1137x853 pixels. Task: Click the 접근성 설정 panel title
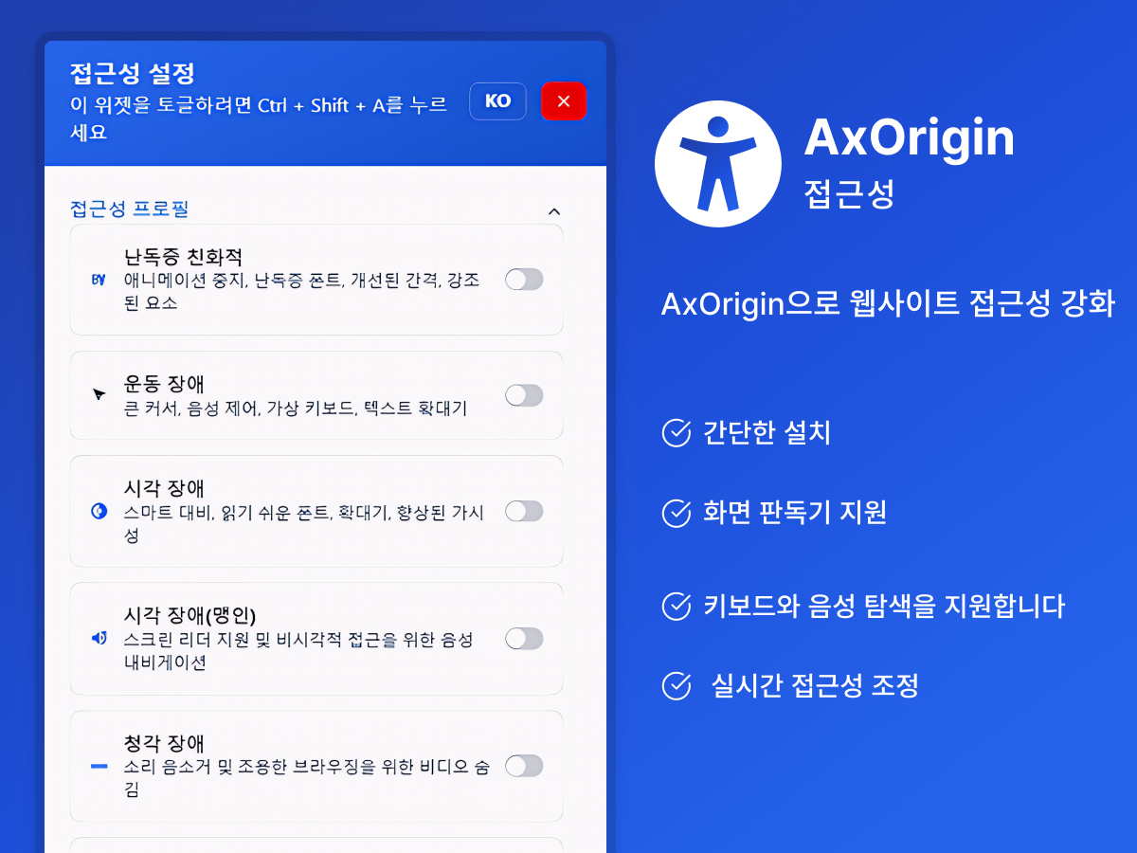coord(132,73)
